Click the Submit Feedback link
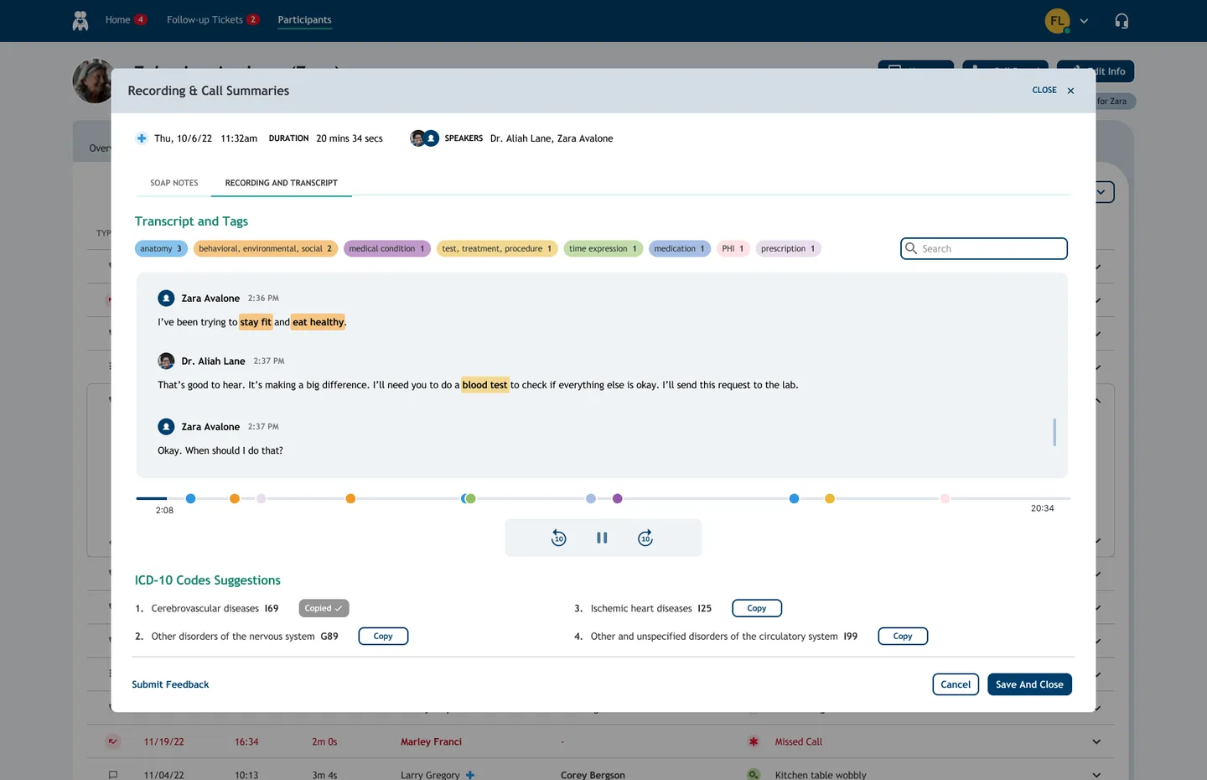This screenshot has width=1207, height=780. [x=170, y=684]
